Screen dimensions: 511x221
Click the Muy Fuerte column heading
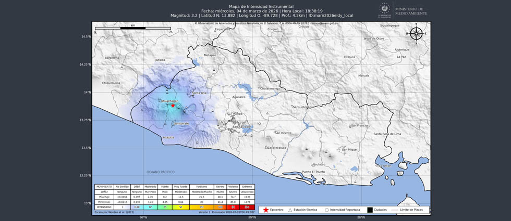[180, 187]
